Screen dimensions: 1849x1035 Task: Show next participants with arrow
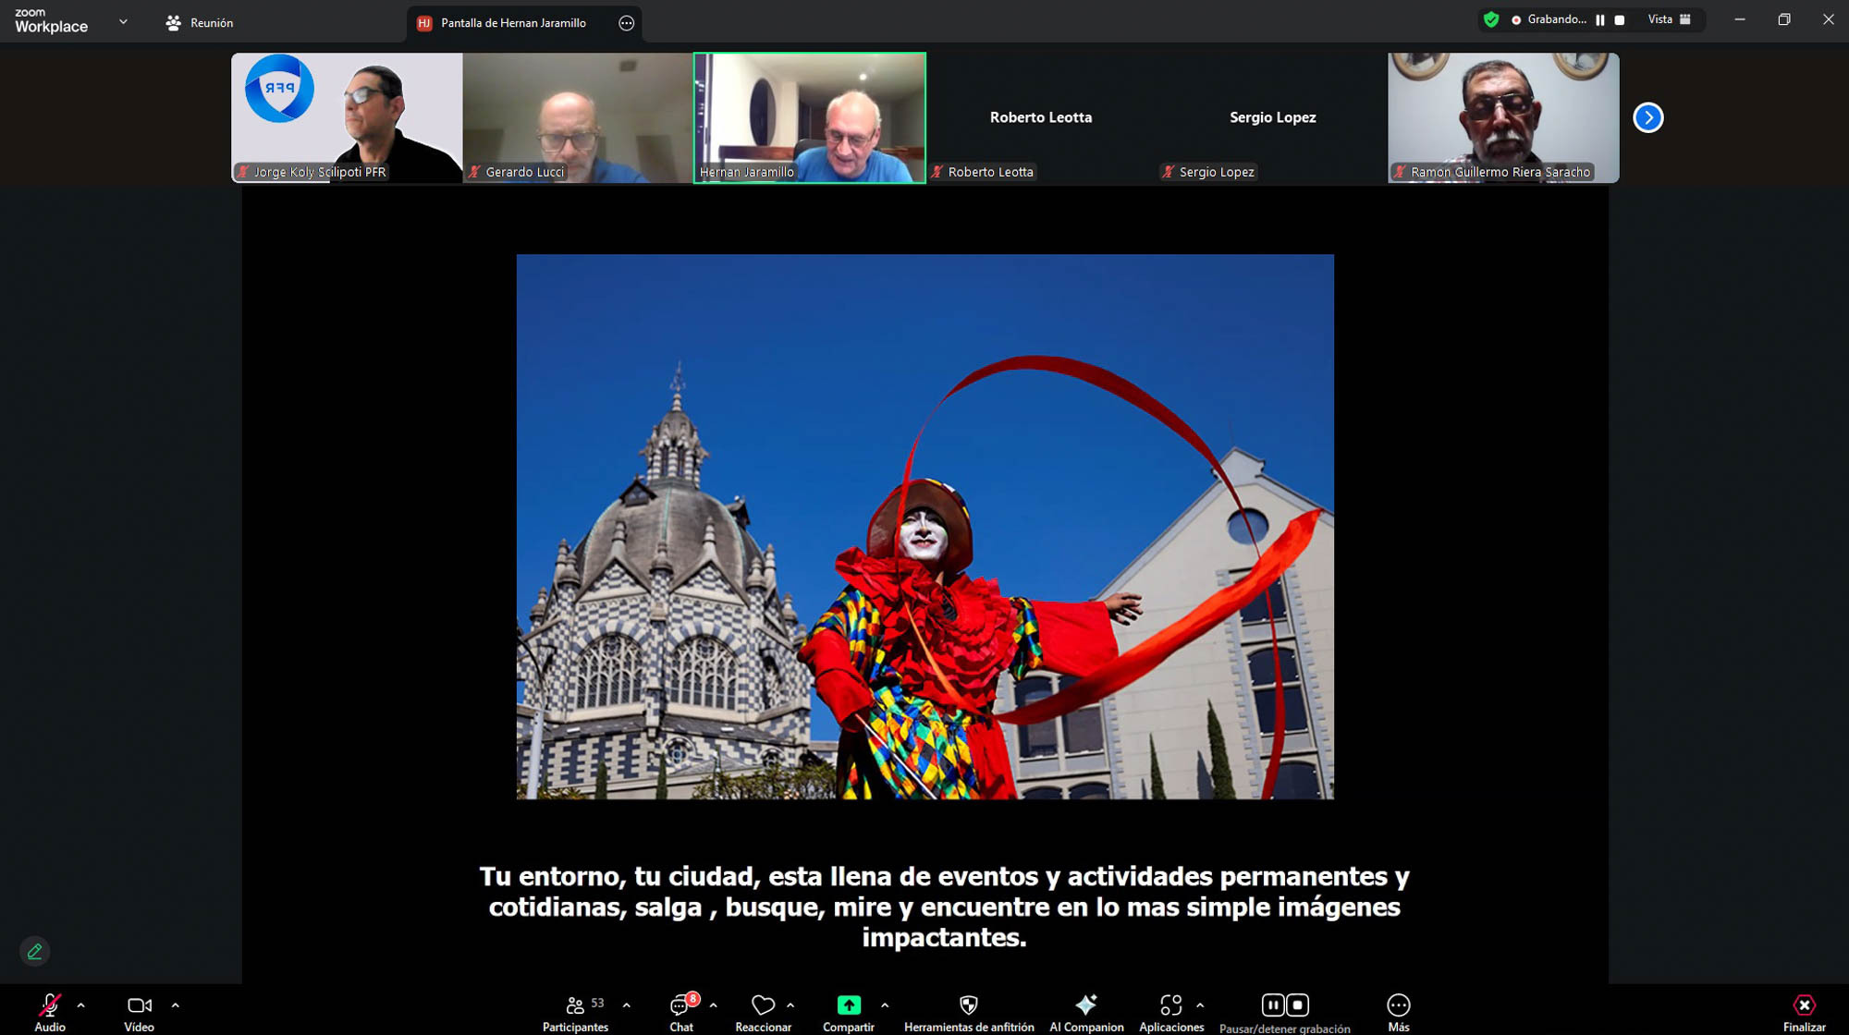1647,117
